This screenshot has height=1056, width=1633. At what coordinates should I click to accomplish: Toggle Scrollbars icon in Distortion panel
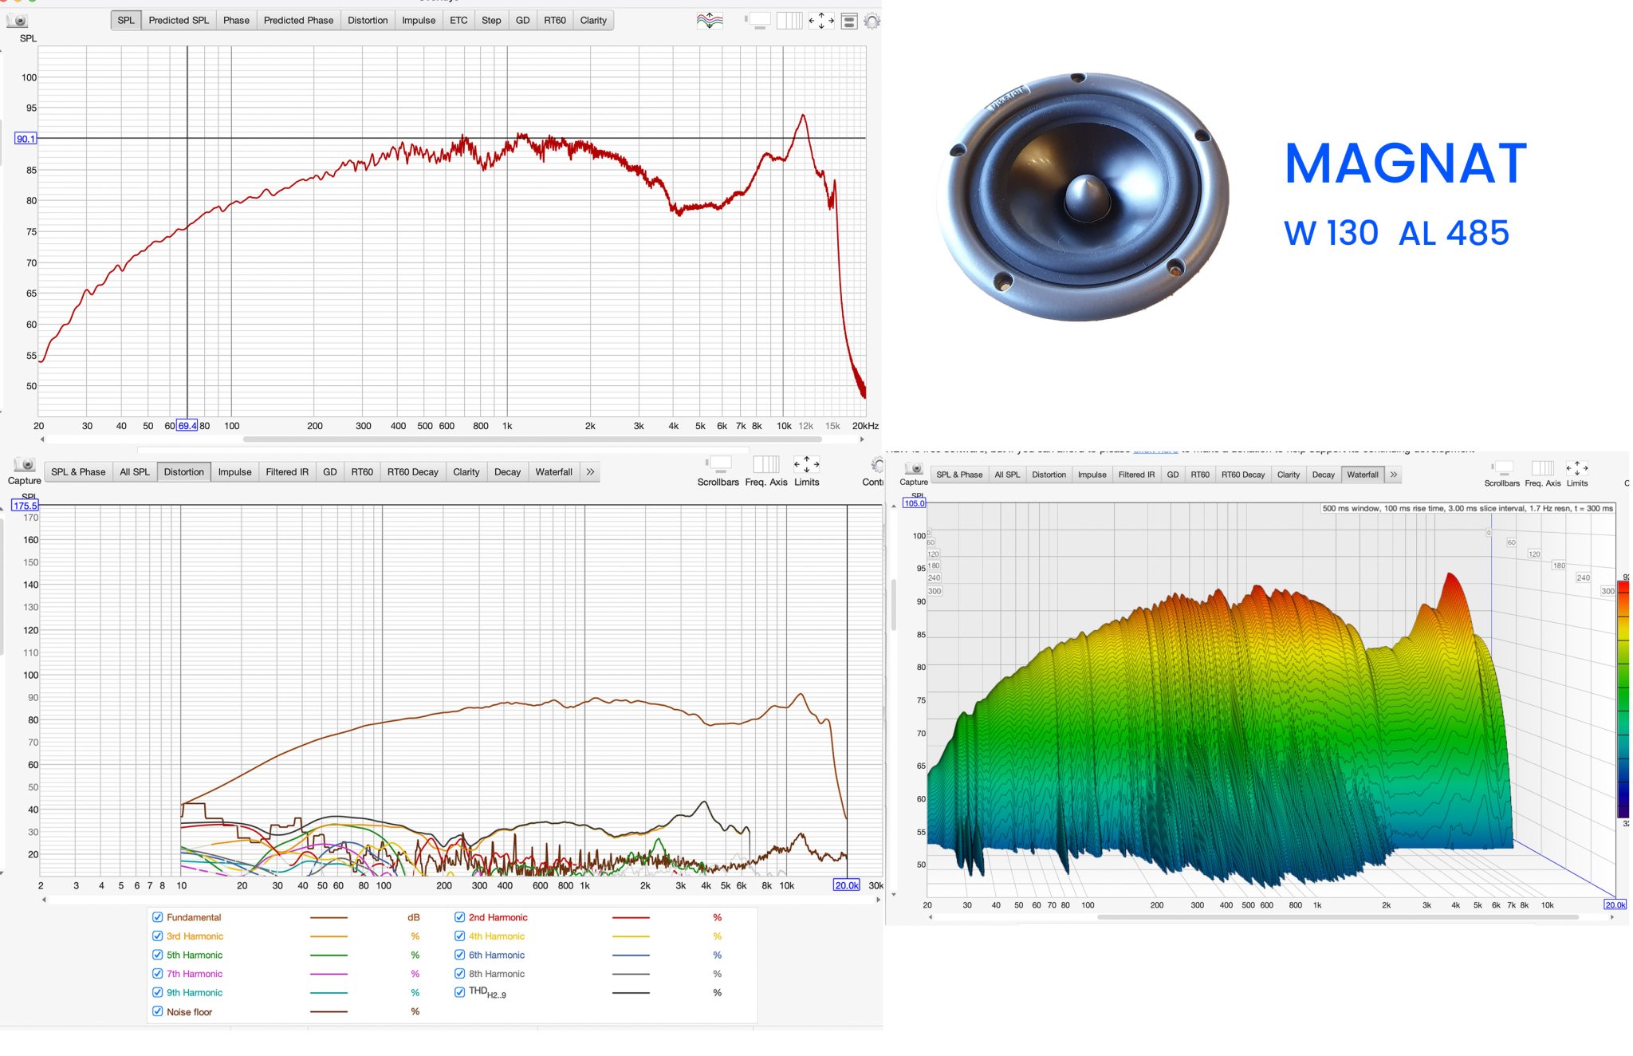click(718, 464)
